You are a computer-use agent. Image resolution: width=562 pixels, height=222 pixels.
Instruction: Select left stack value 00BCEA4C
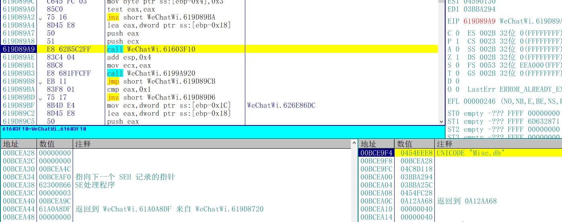coord(55,169)
